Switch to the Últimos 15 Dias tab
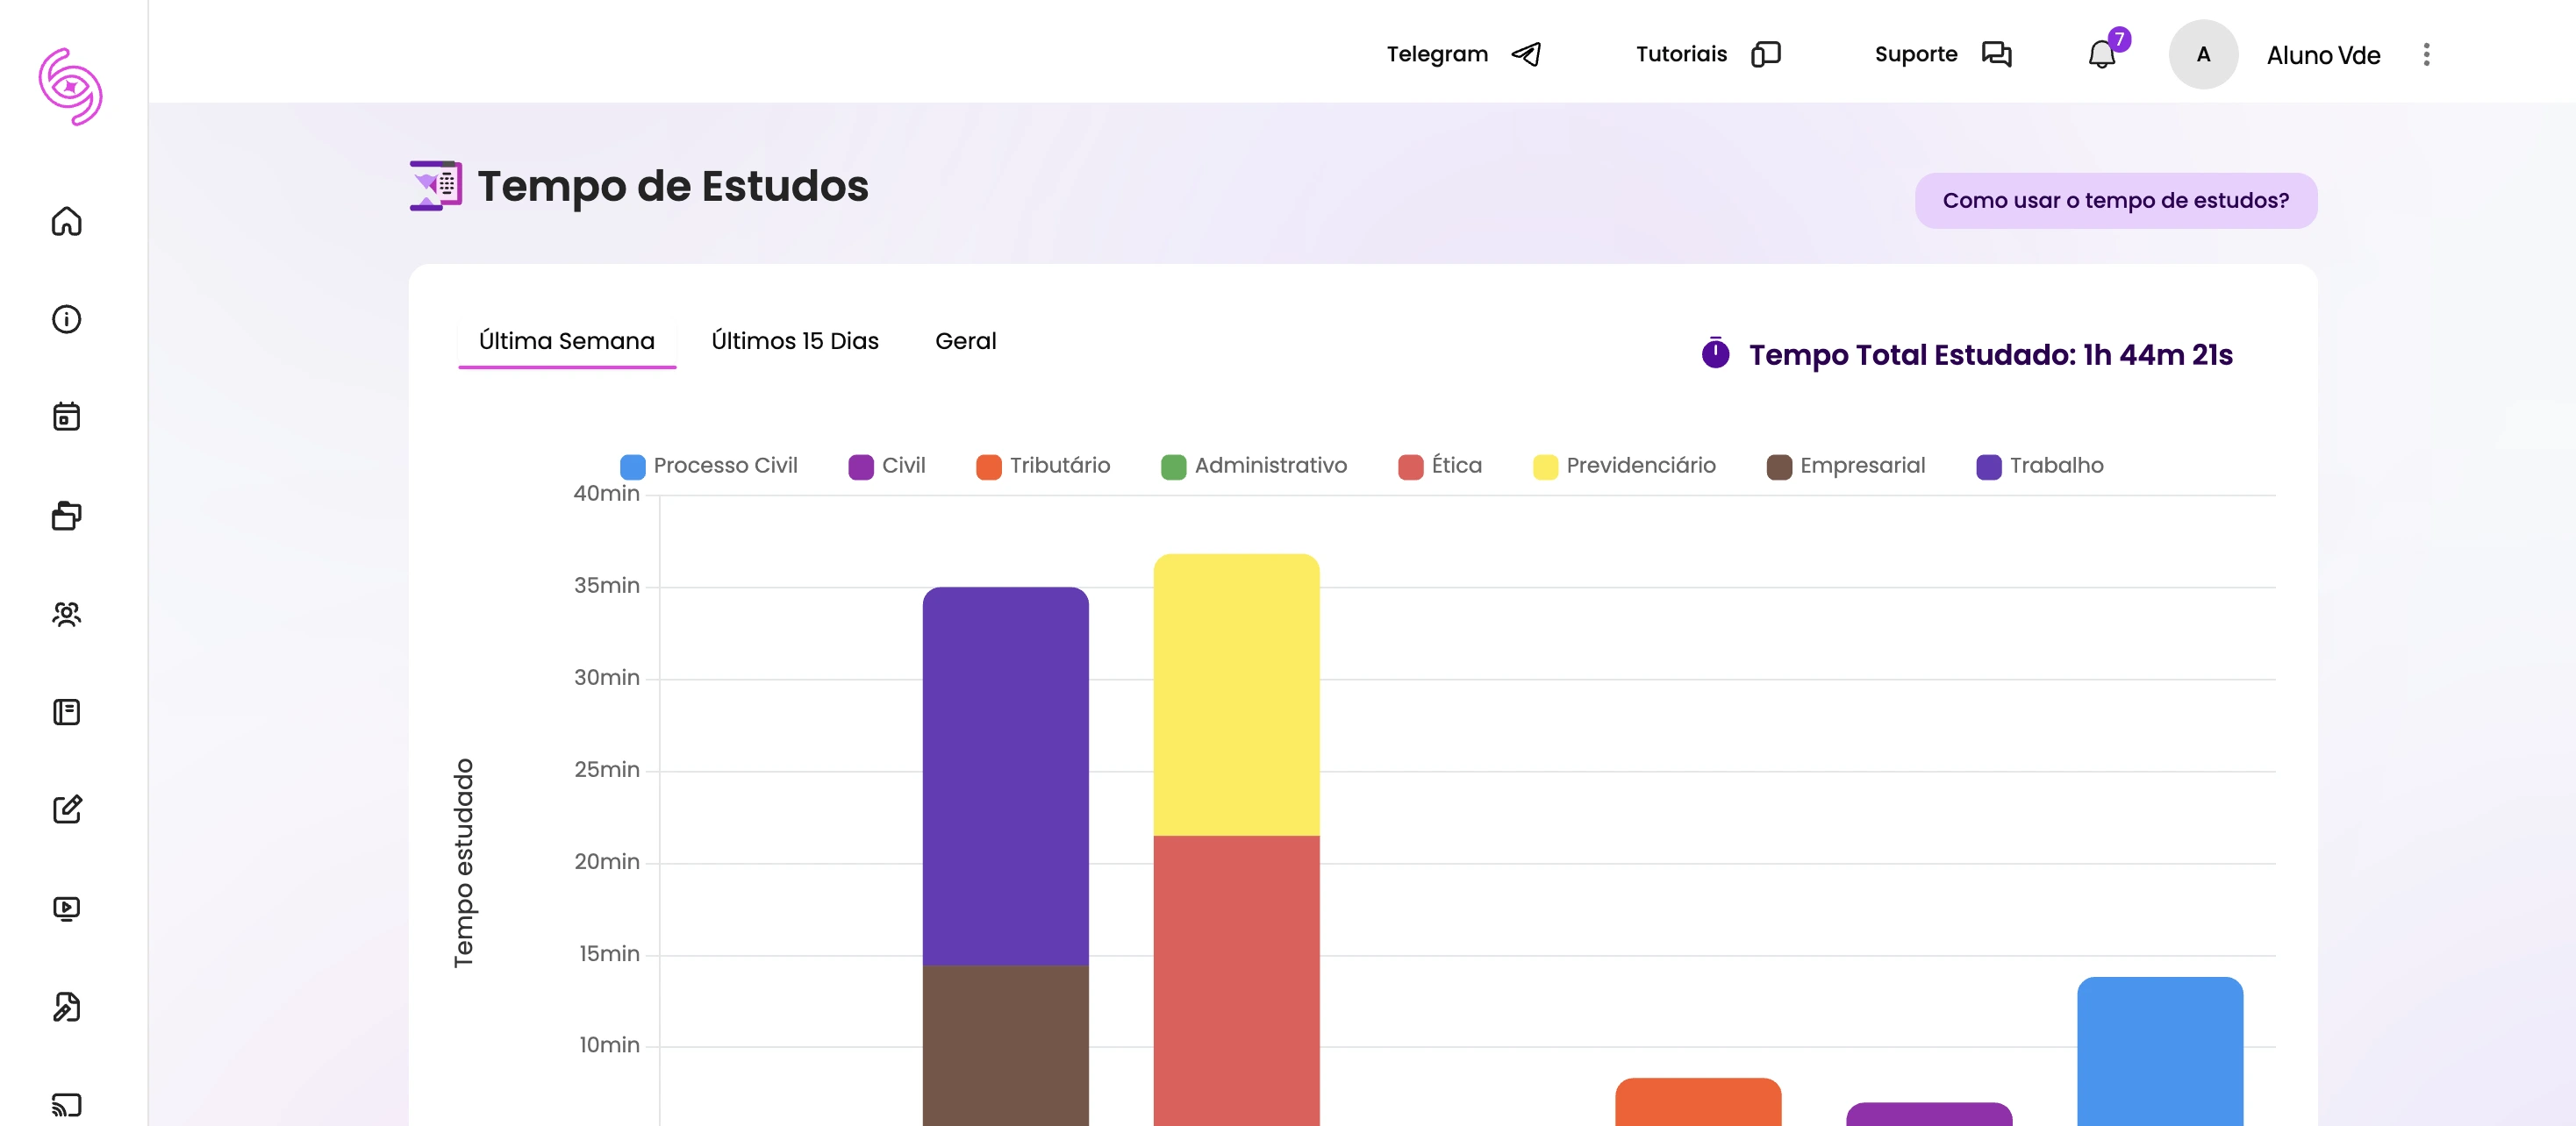 (x=795, y=341)
